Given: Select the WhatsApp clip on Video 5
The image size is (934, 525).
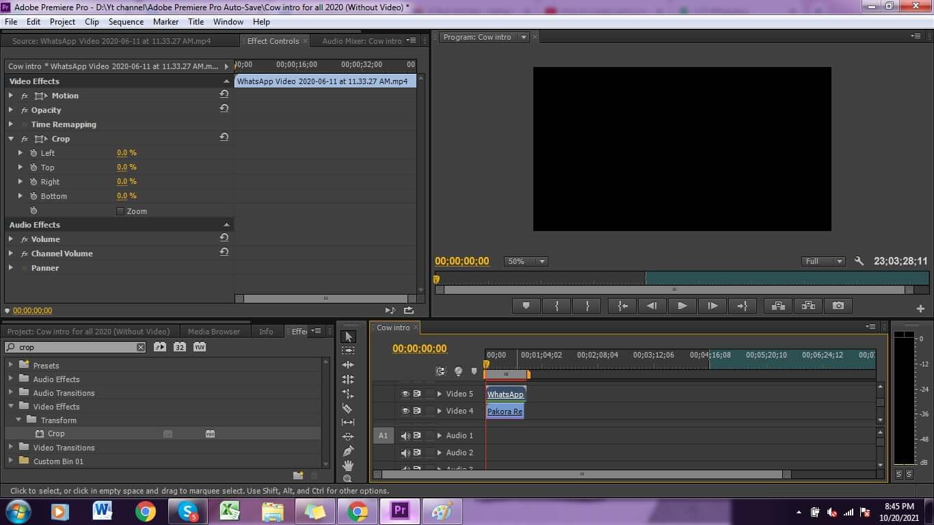Looking at the screenshot, I should (x=506, y=394).
